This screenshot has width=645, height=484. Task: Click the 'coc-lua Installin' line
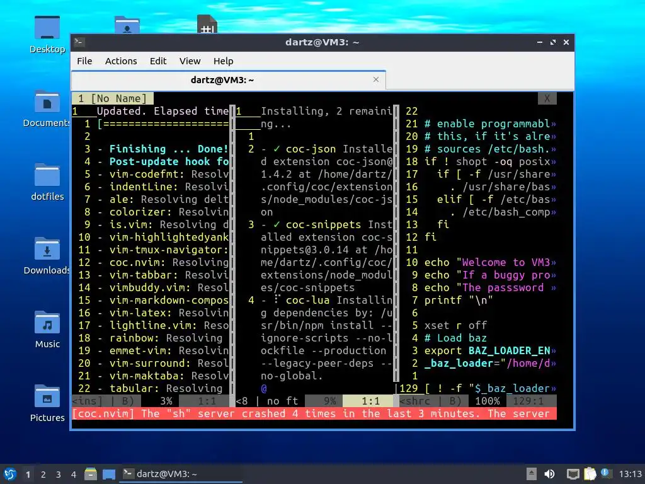pyautogui.click(x=327, y=300)
